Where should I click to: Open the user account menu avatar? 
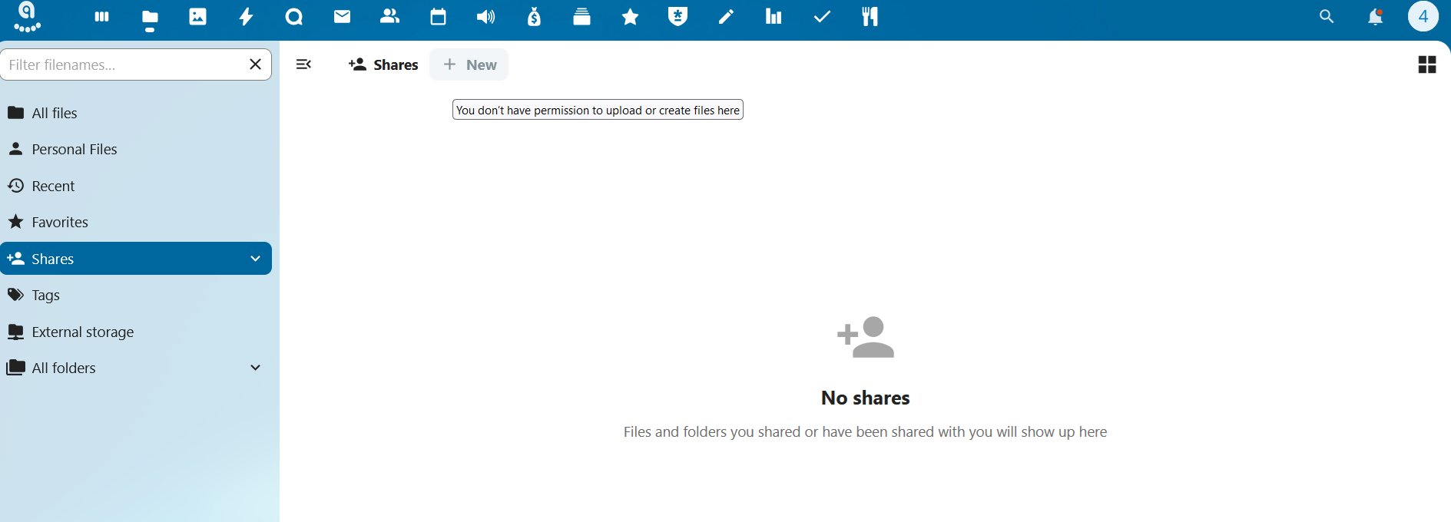pos(1423,17)
